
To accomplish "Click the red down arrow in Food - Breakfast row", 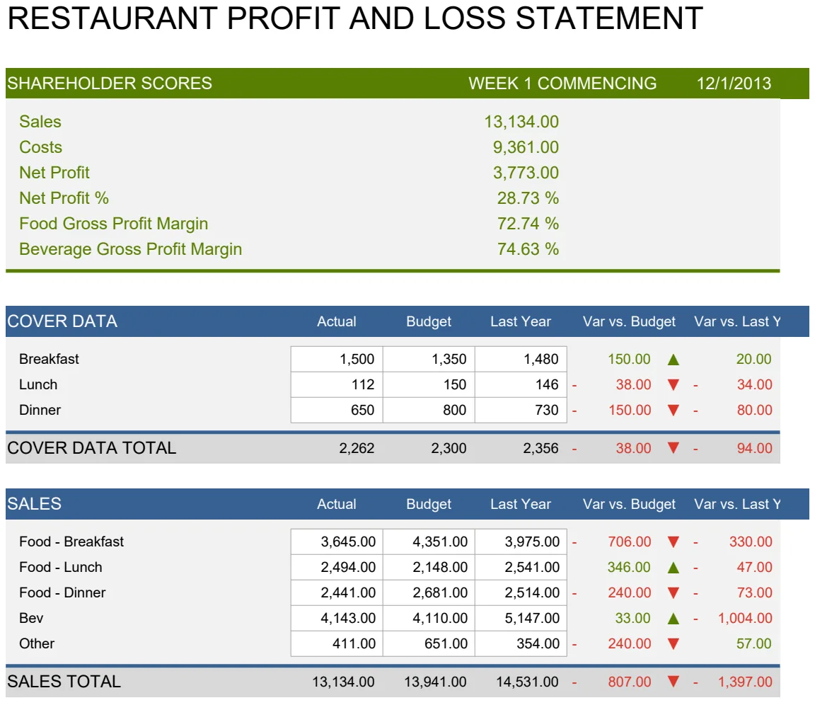I will click(x=673, y=542).
